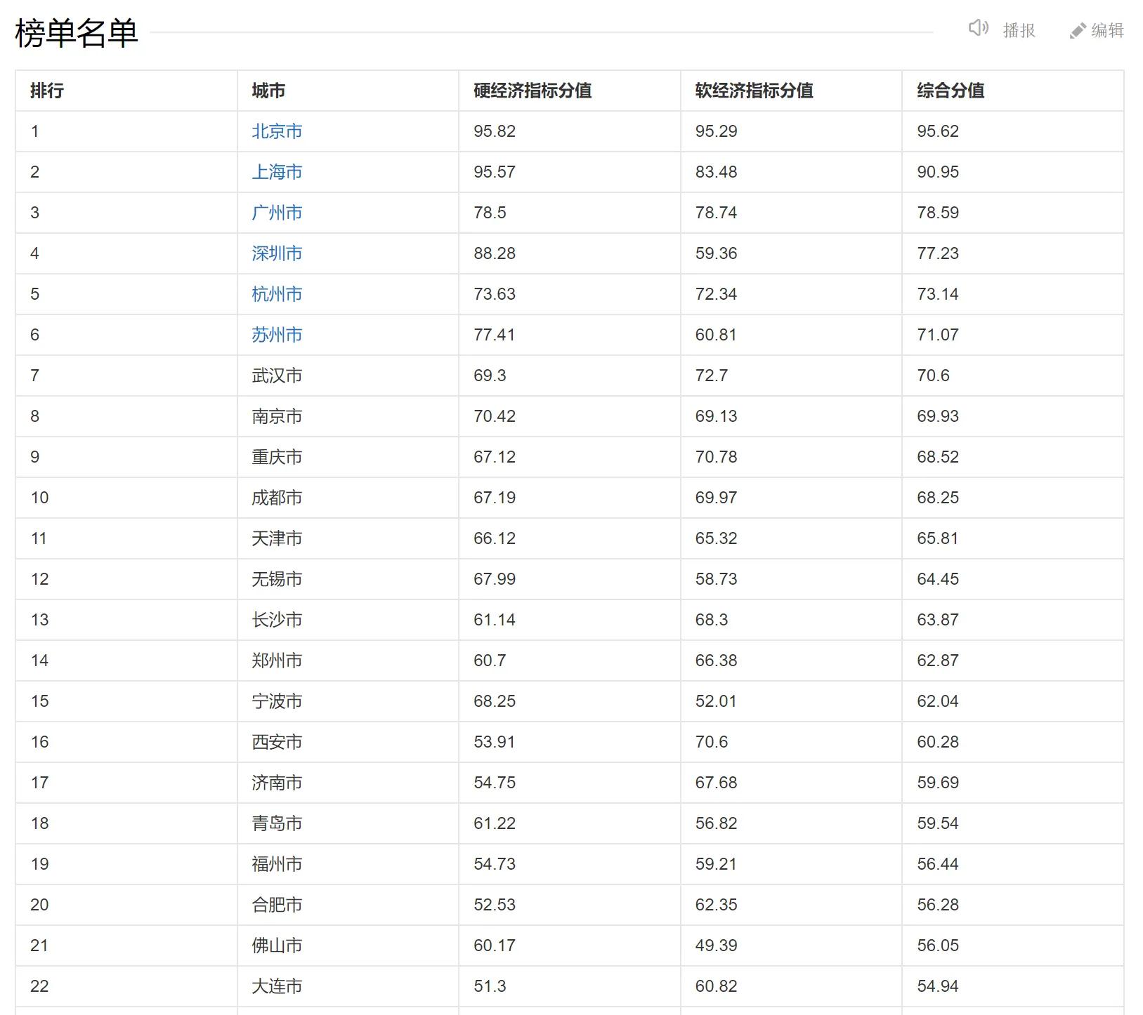Open the 广州市 link
1143x1015 pixels.
pos(277,213)
